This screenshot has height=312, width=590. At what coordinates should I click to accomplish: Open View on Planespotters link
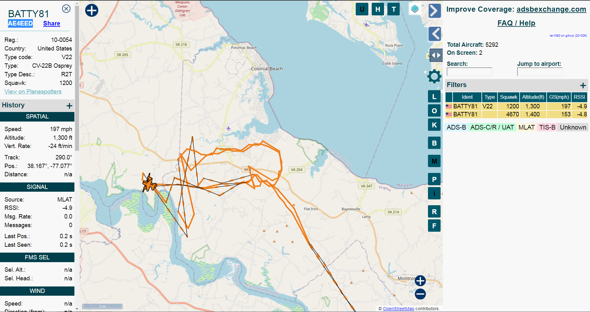point(33,91)
